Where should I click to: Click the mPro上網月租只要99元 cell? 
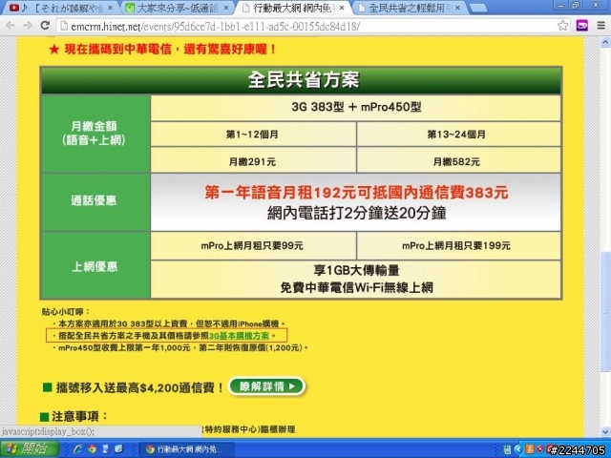pyautogui.click(x=253, y=246)
